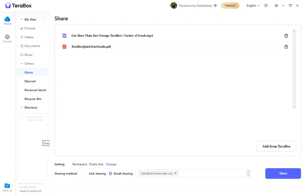The height and width of the screenshot is (196, 305).
Task: Open the English language dropdown
Action: [x=253, y=6]
